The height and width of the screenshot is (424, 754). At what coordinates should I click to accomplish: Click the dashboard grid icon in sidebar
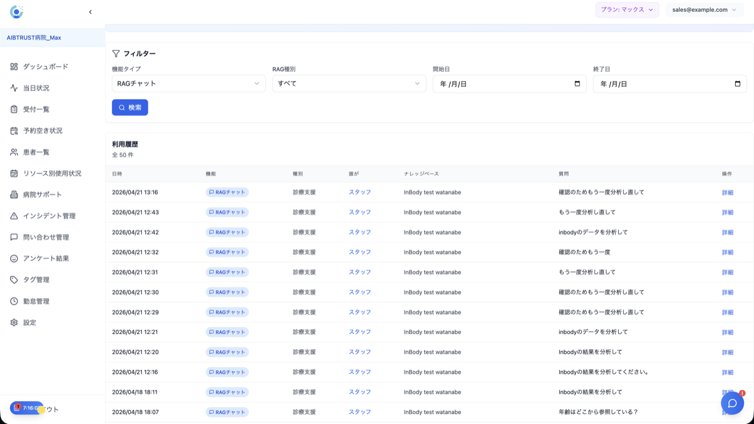(x=14, y=67)
